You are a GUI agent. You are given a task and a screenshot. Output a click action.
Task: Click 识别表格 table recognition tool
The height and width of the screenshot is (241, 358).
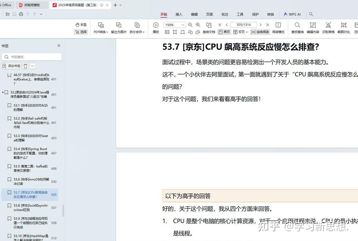(x=328, y=28)
